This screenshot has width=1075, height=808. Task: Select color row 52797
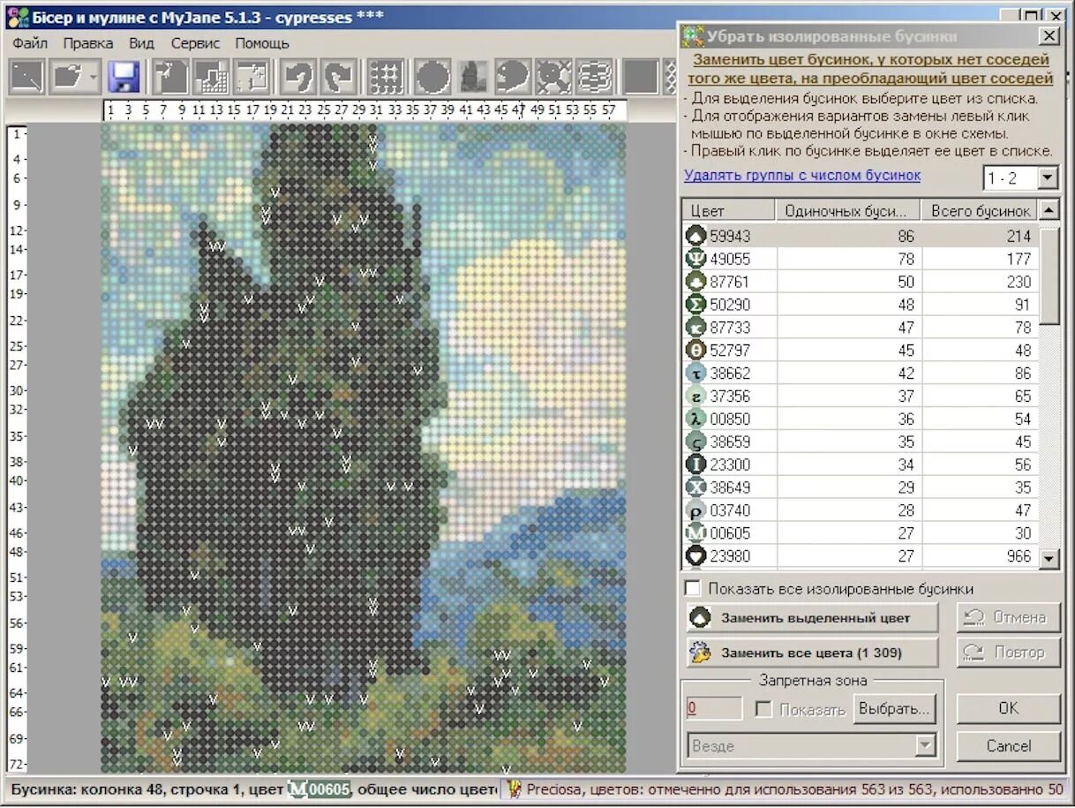click(860, 351)
